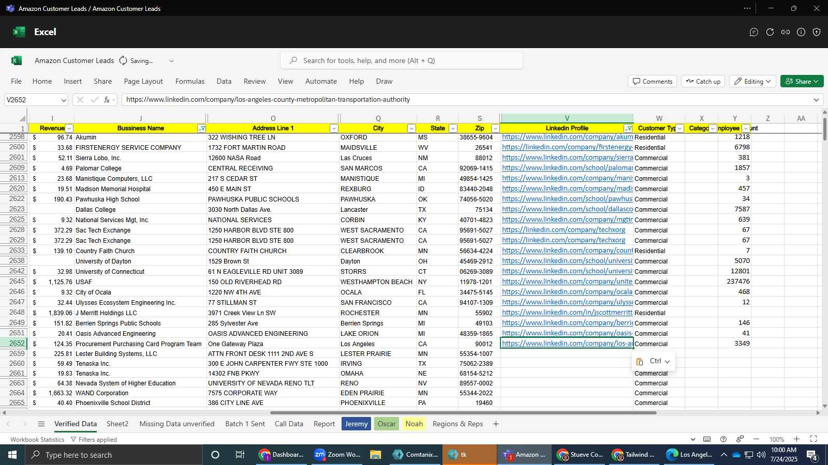Open the Noah worksheet tab
This screenshot has height=465, width=828.
(414, 424)
